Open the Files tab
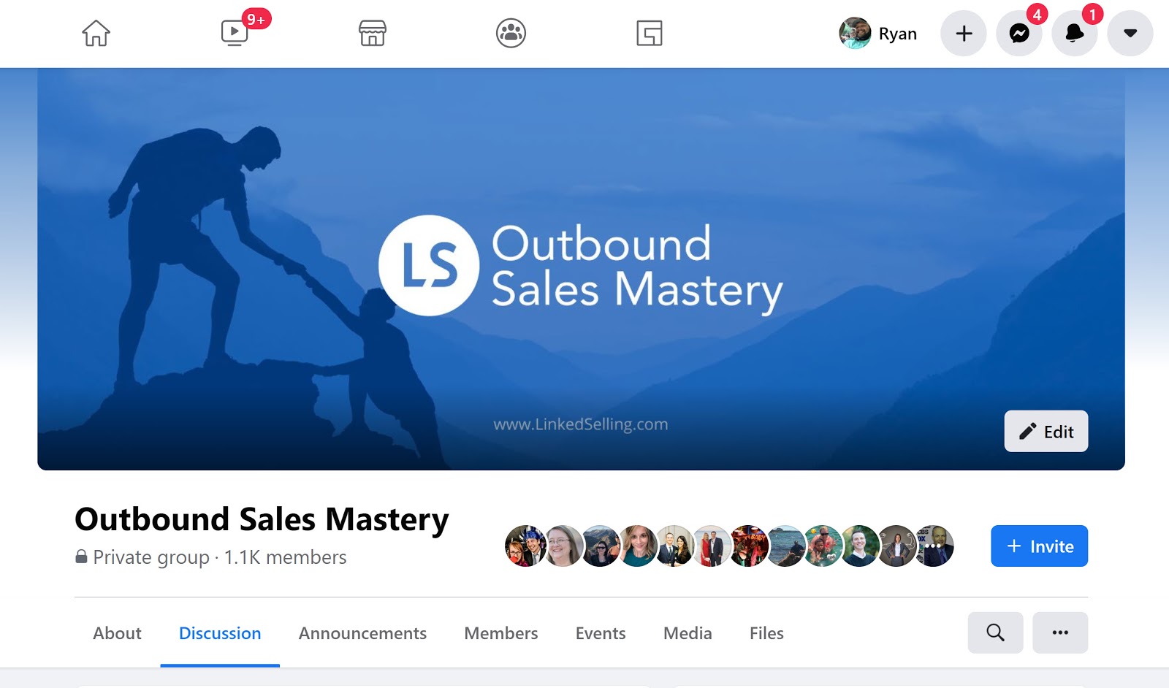This screenshot has width=1169, height=688. click(x=766, y=633)
